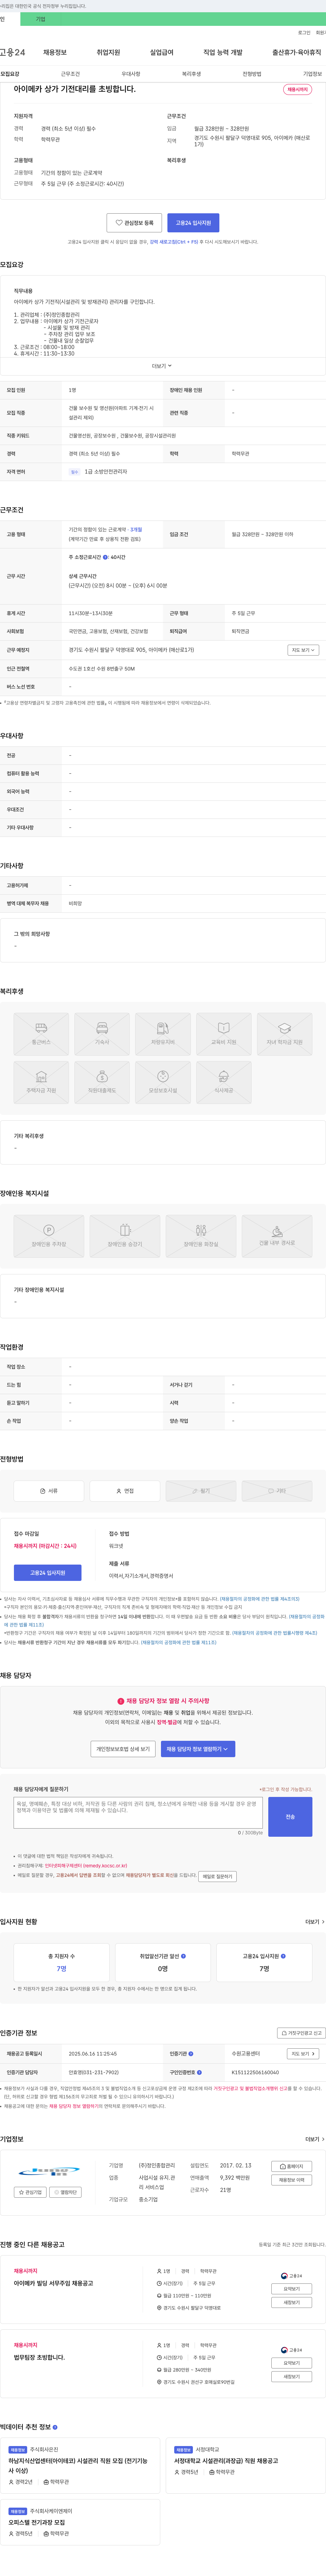Viewport: 326px width, 2576px height.
Task: Click the 장애인용 화장실 facility icon
Action: [200, 1236]
